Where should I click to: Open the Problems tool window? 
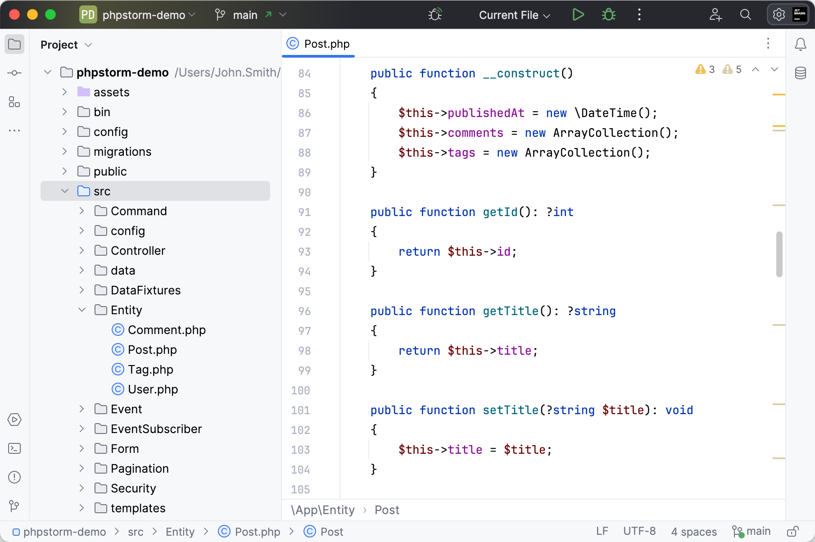[14, 477]
